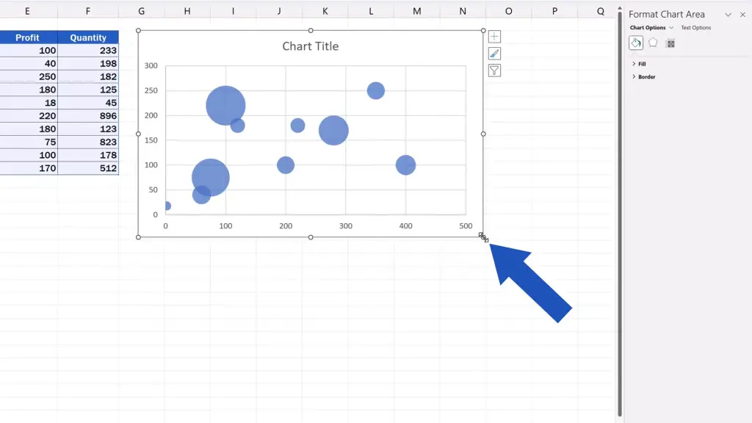Select the Profit cell with 75
The height and width of the screenshot is (423, 752).
(x=29, y=142)
